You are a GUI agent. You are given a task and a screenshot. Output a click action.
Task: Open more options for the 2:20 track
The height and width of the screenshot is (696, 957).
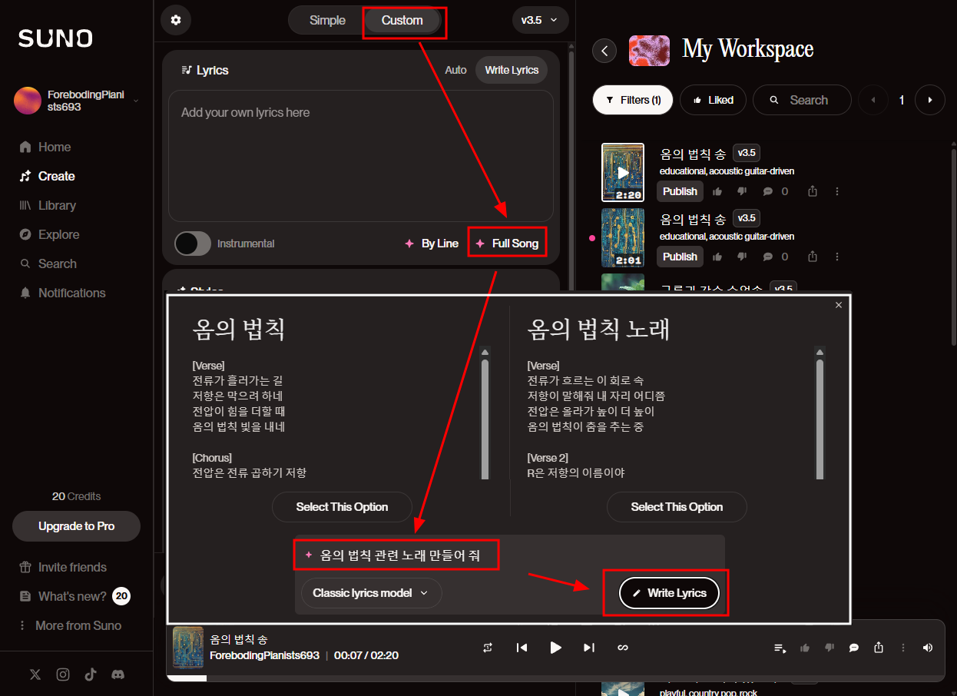[x=837, y=191]
